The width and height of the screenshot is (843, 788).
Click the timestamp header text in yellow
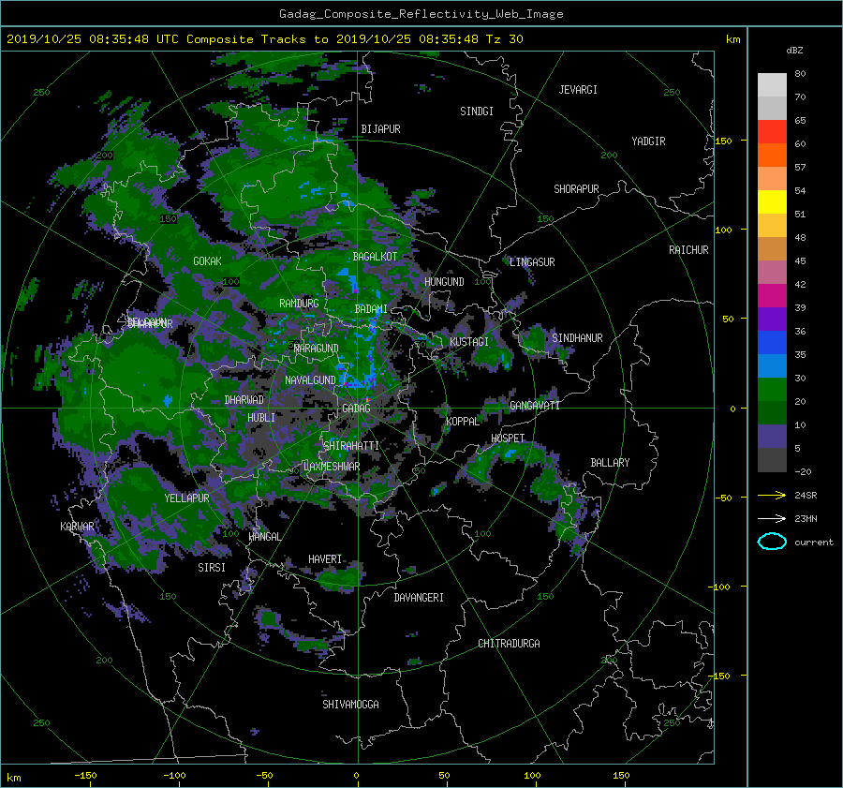tap(265, 39)
